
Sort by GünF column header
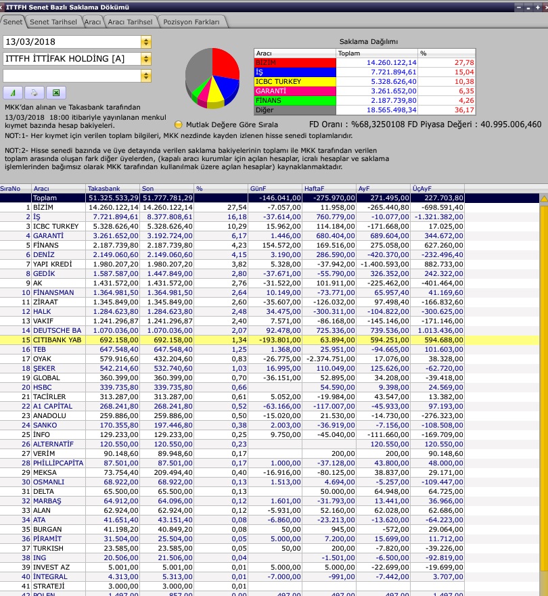(275, 189)
